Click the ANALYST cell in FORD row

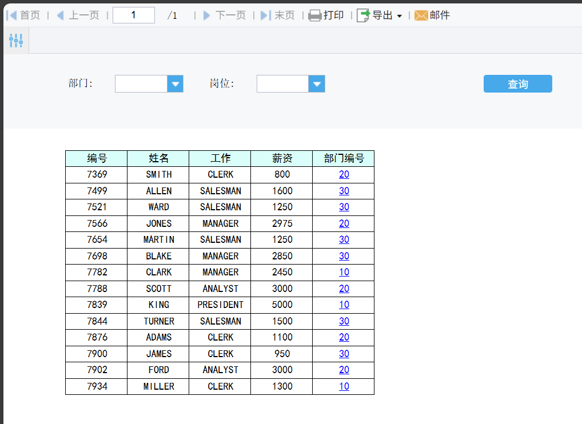220,370
